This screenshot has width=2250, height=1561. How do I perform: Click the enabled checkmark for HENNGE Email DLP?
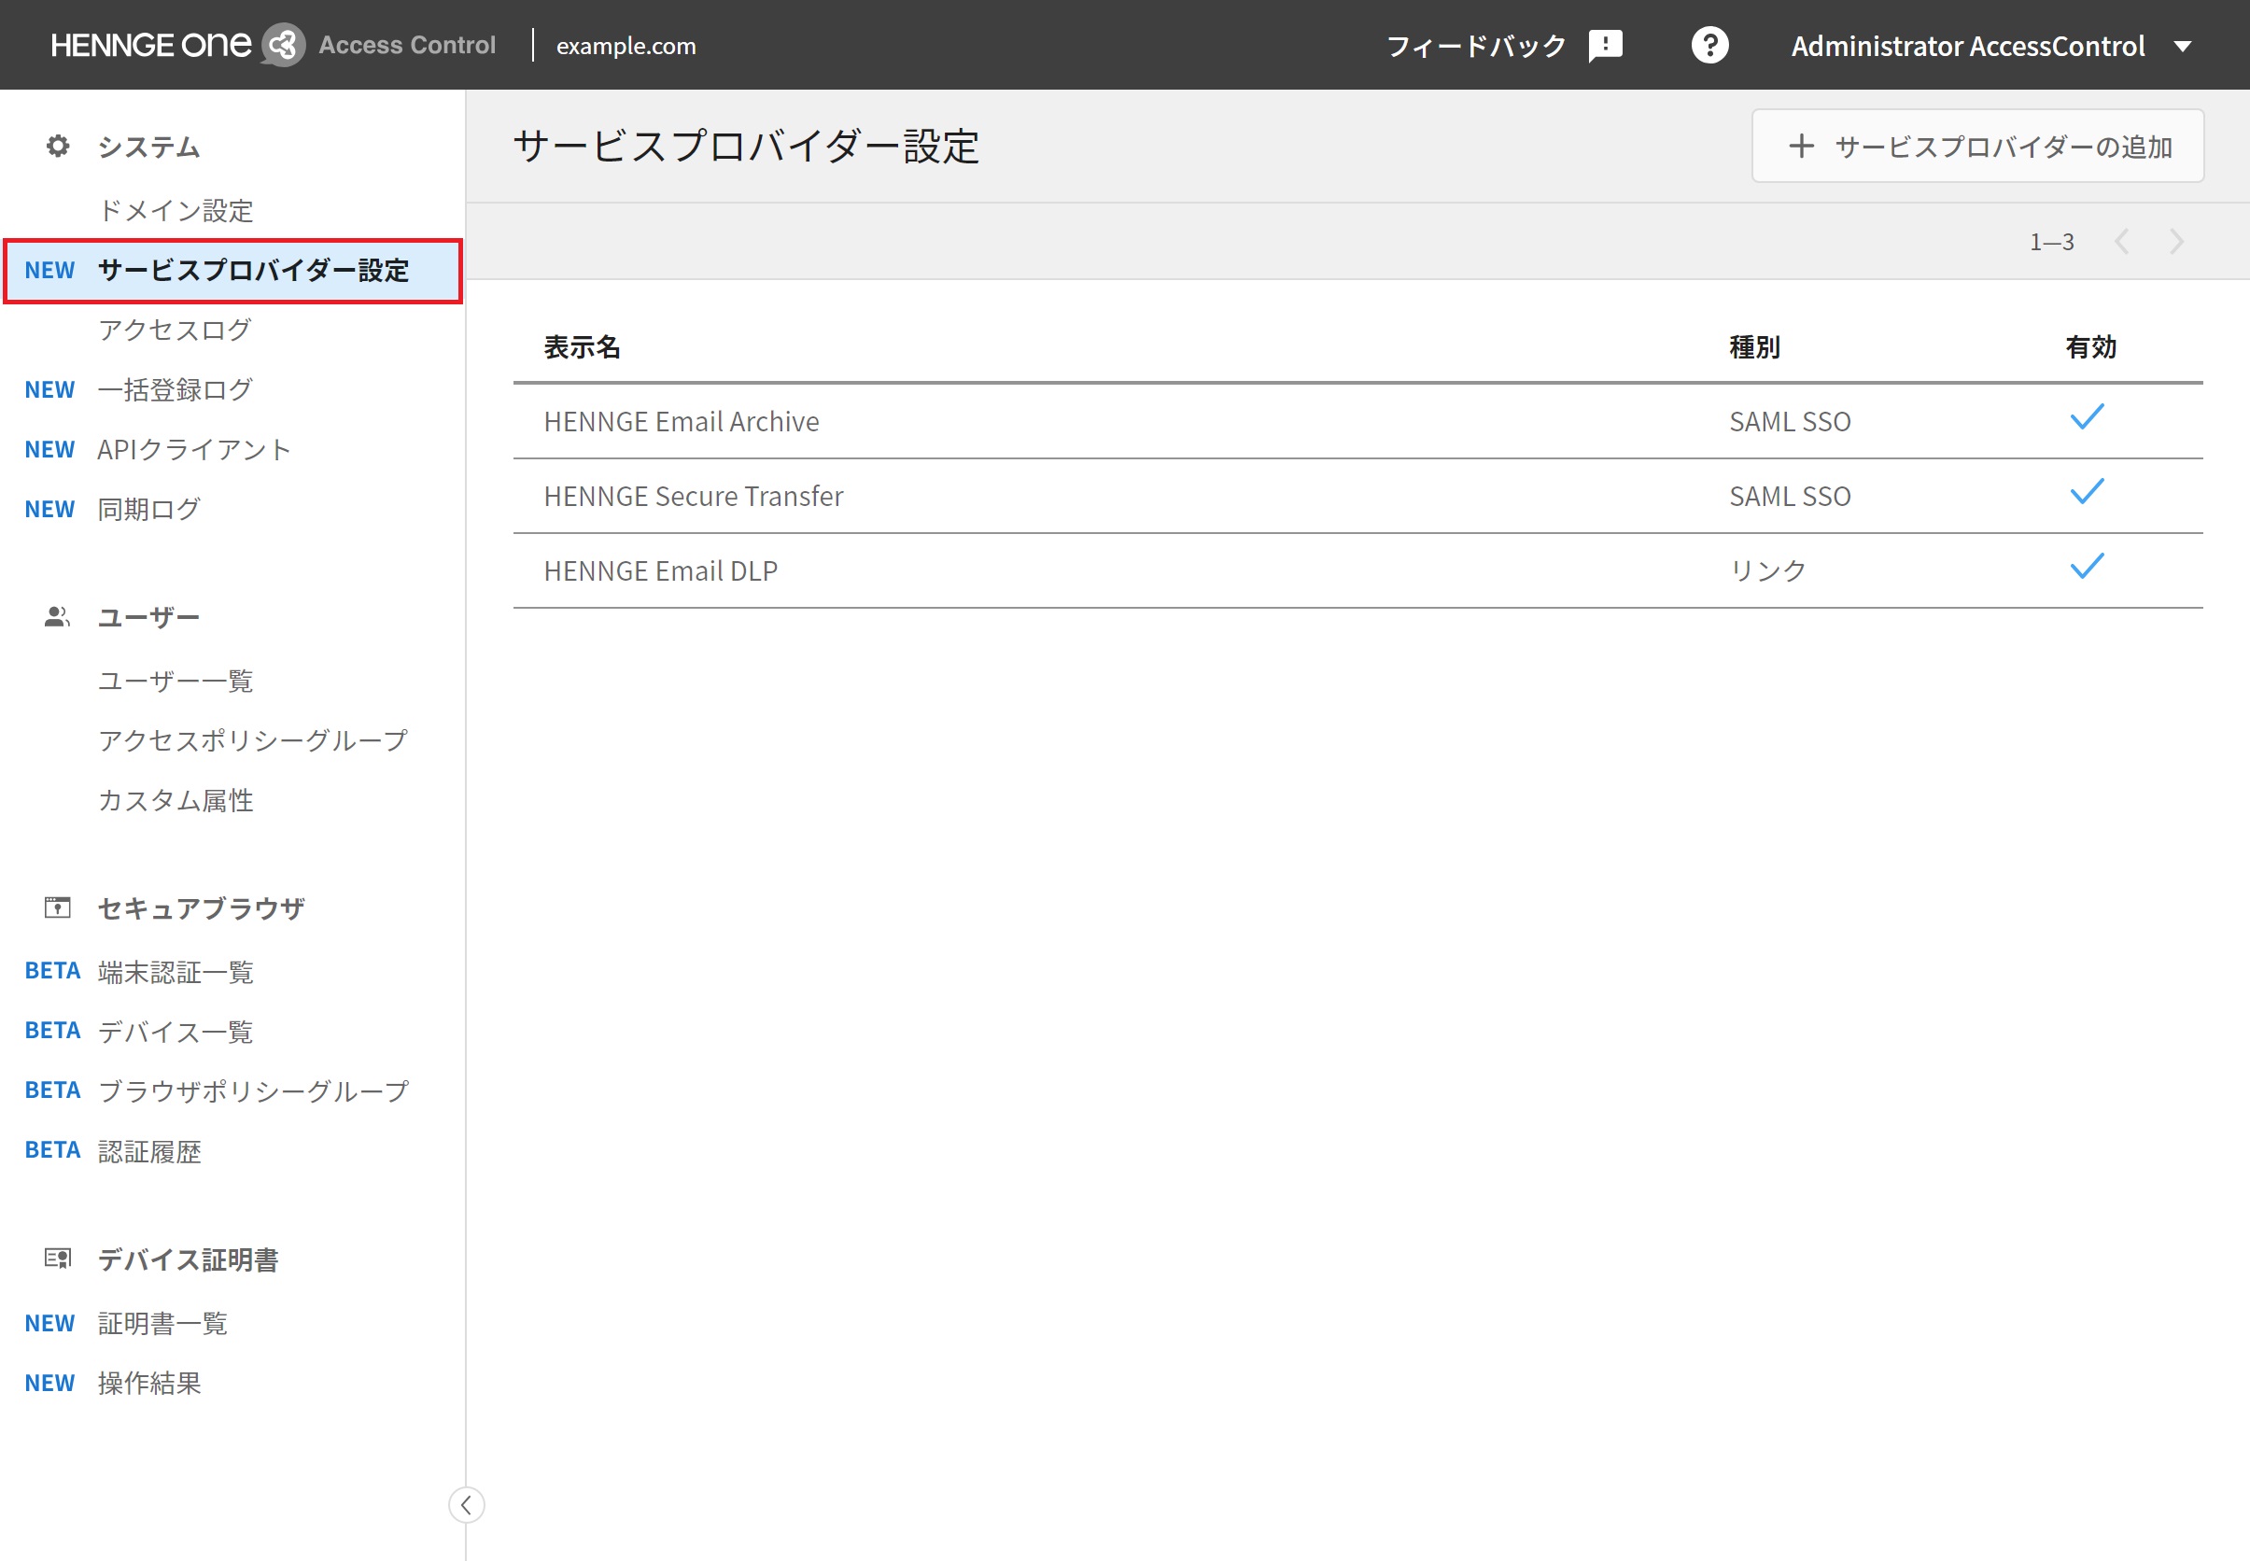tap(2087, 567)
